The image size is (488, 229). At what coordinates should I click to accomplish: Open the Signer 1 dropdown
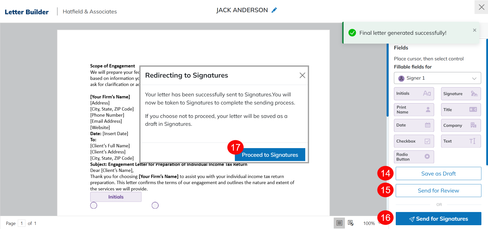437,78
